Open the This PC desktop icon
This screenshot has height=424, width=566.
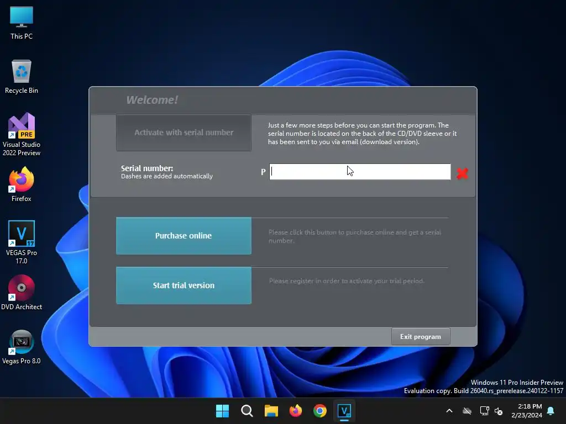22,23
